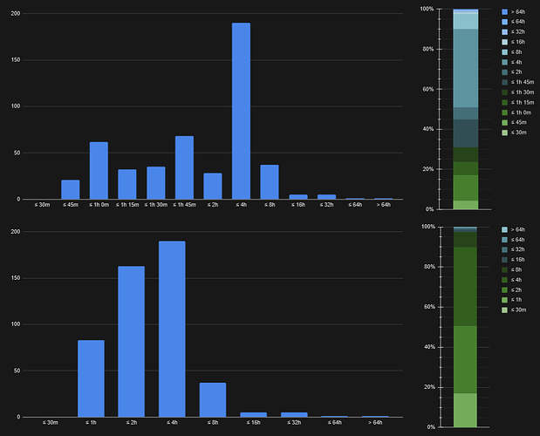Click the small ≤ 32h bar in top histogram
Screen dimensions: 540x436
point(326,197)
